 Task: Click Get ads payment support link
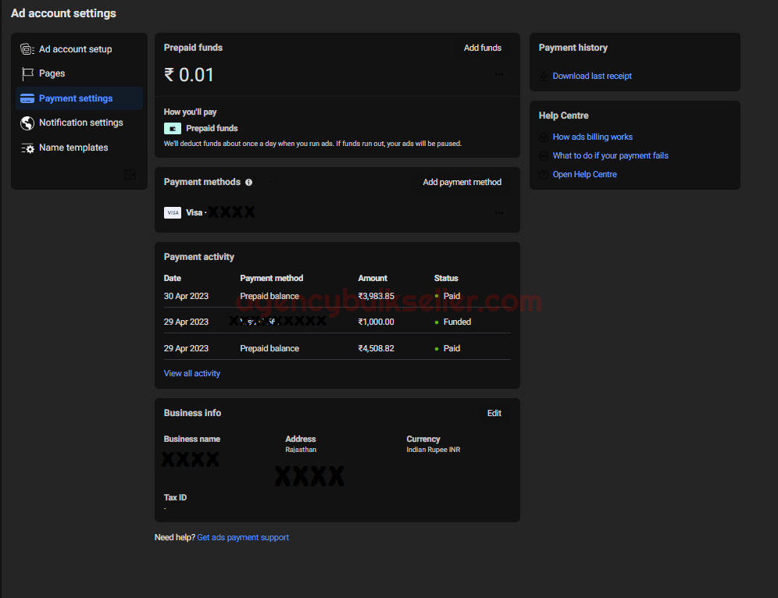click(243, 537)
